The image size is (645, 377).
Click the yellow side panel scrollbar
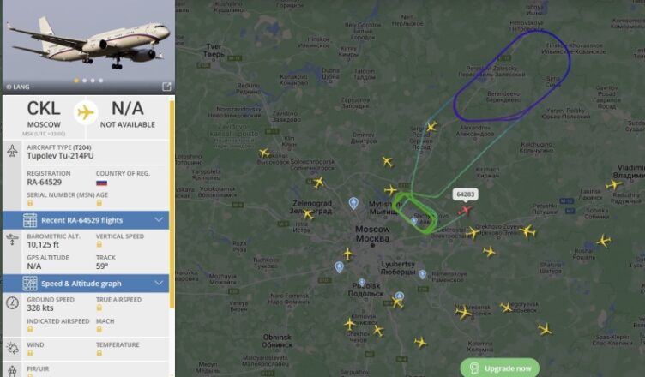pyautogui.click(x=172, y=204)
